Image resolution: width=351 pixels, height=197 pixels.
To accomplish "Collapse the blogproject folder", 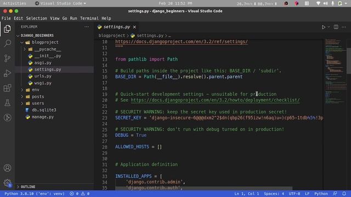I will pos(22,42).
